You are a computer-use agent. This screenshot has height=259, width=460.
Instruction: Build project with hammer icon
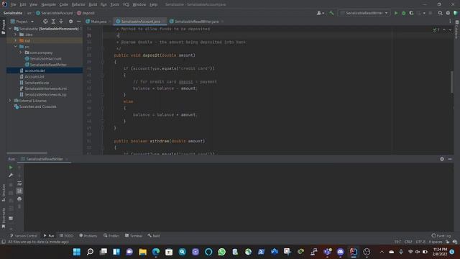click(x=331, y=13)
